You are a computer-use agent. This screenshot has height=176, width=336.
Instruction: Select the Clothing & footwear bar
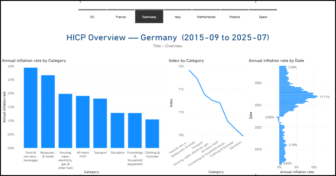coord(152,134)
